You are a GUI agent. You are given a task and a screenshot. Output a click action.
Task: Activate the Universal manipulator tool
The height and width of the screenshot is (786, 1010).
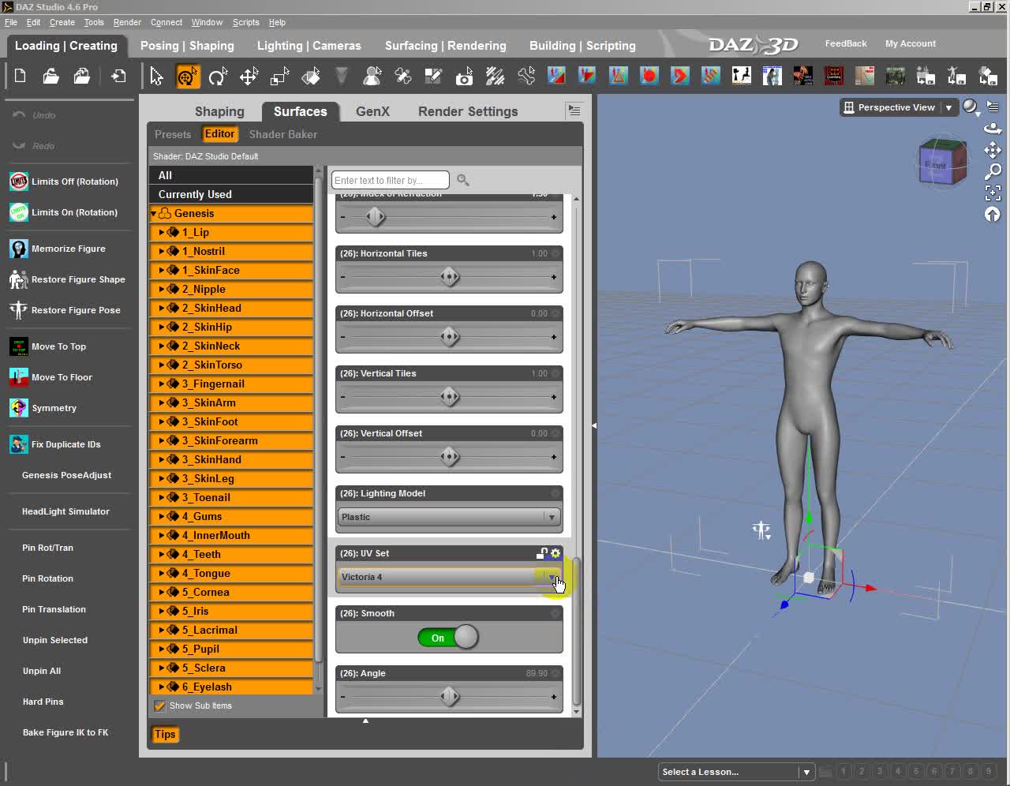(x=188, y=77)
